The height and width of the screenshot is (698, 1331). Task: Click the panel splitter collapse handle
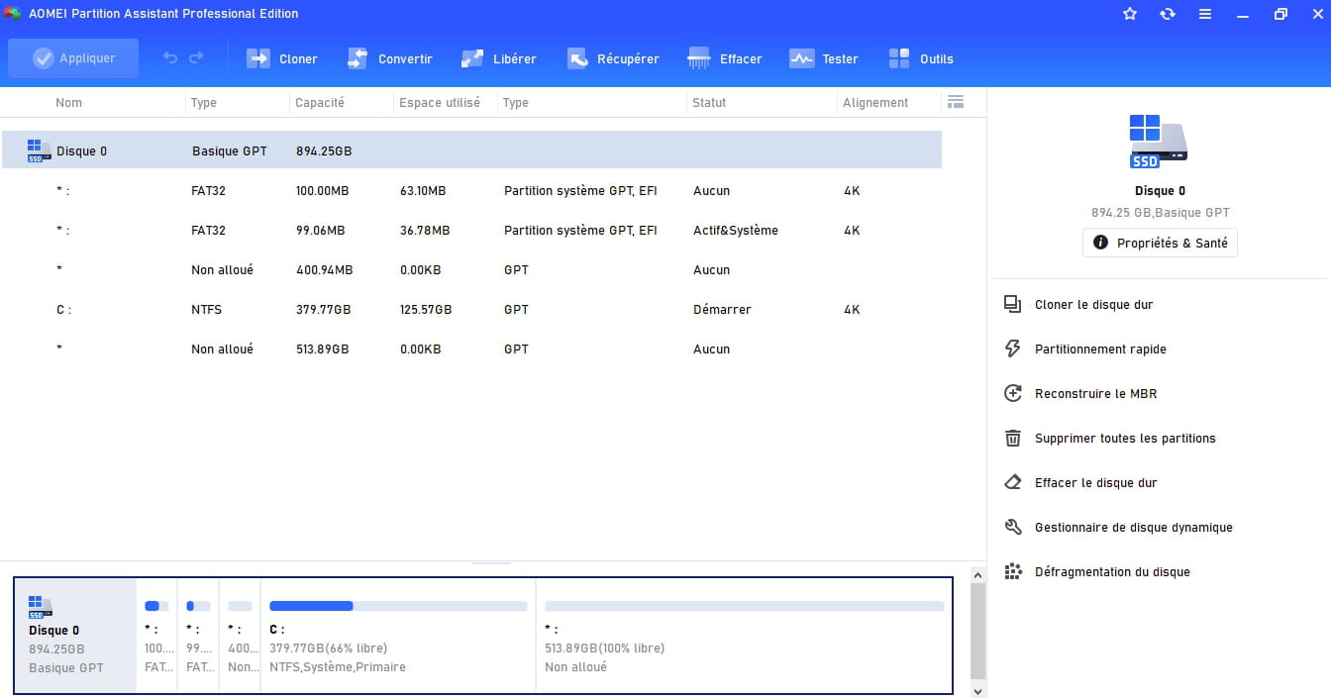pos(491,562)
